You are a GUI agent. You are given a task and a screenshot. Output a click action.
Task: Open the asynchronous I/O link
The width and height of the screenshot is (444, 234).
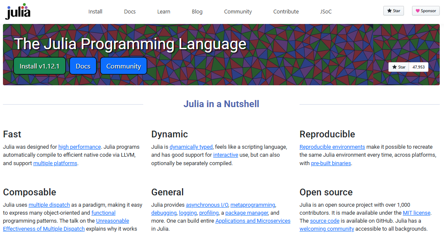click(x=207, y=205)
